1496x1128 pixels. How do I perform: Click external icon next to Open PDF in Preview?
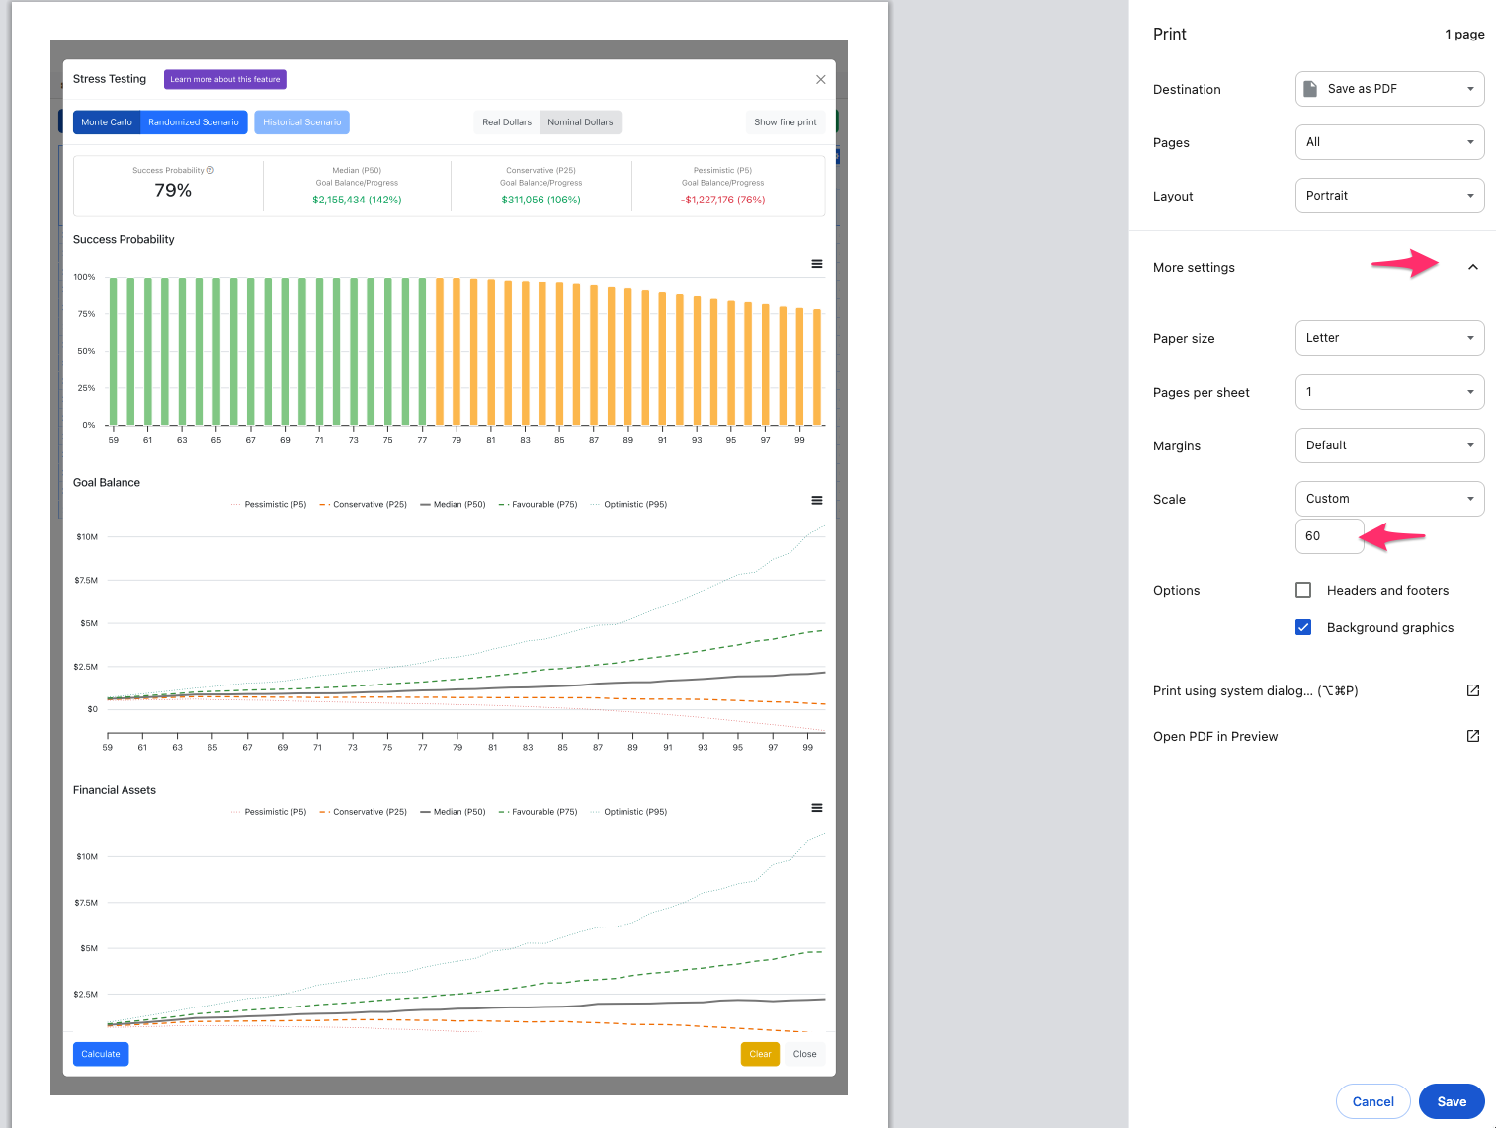pyautogui.click(x=1472, y=736)
